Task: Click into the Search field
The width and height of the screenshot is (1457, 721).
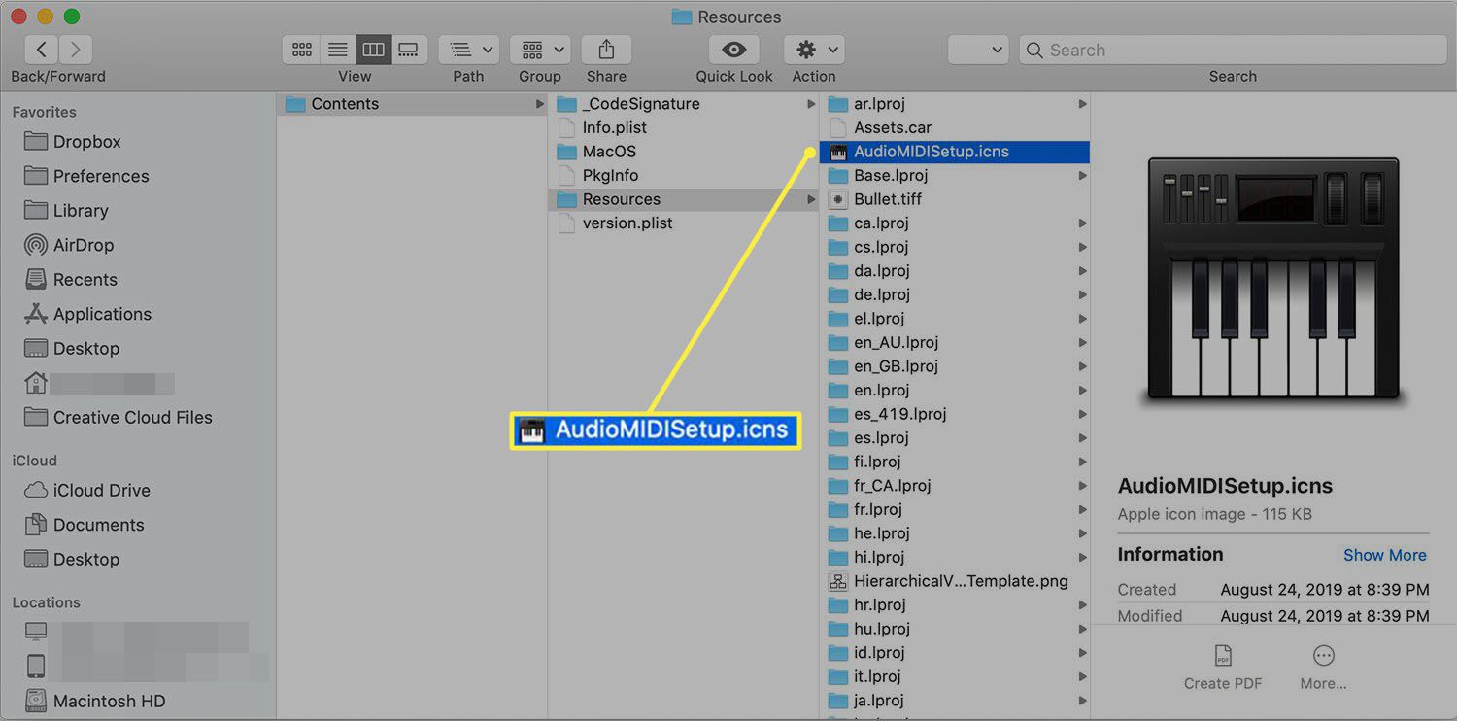Action: pyautogui.click(x=1234, y=50)
